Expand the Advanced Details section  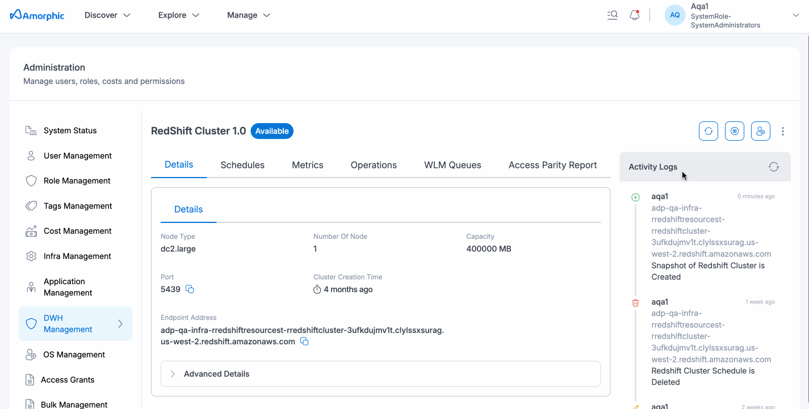pos(380,374)
